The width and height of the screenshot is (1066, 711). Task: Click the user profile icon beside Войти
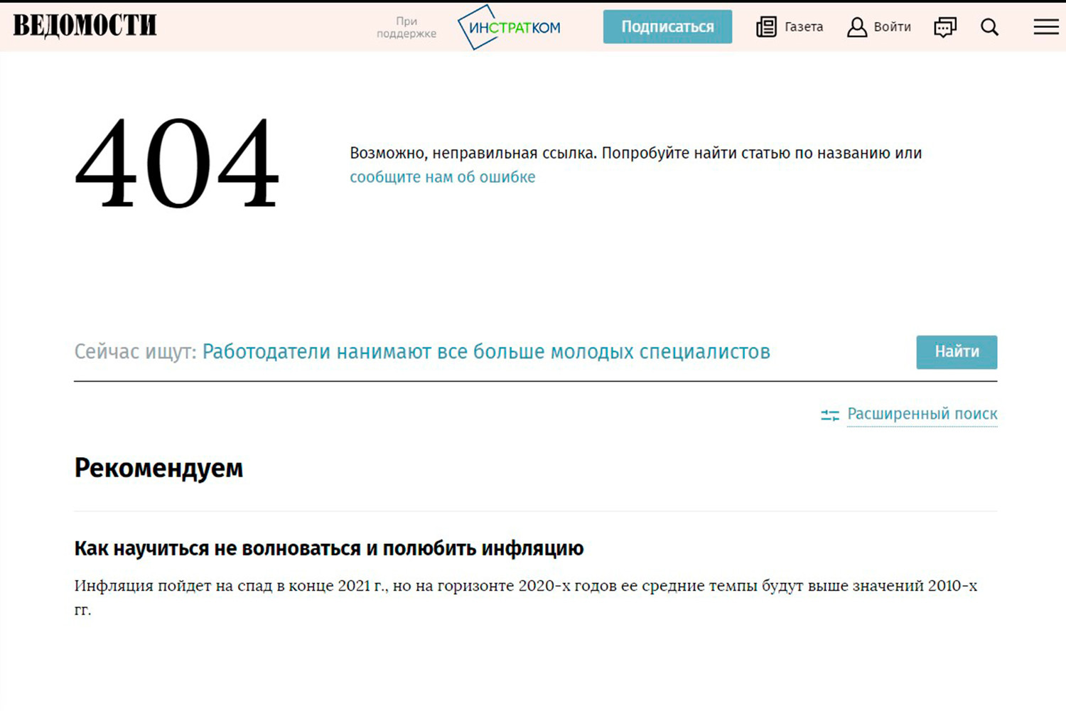857,27
